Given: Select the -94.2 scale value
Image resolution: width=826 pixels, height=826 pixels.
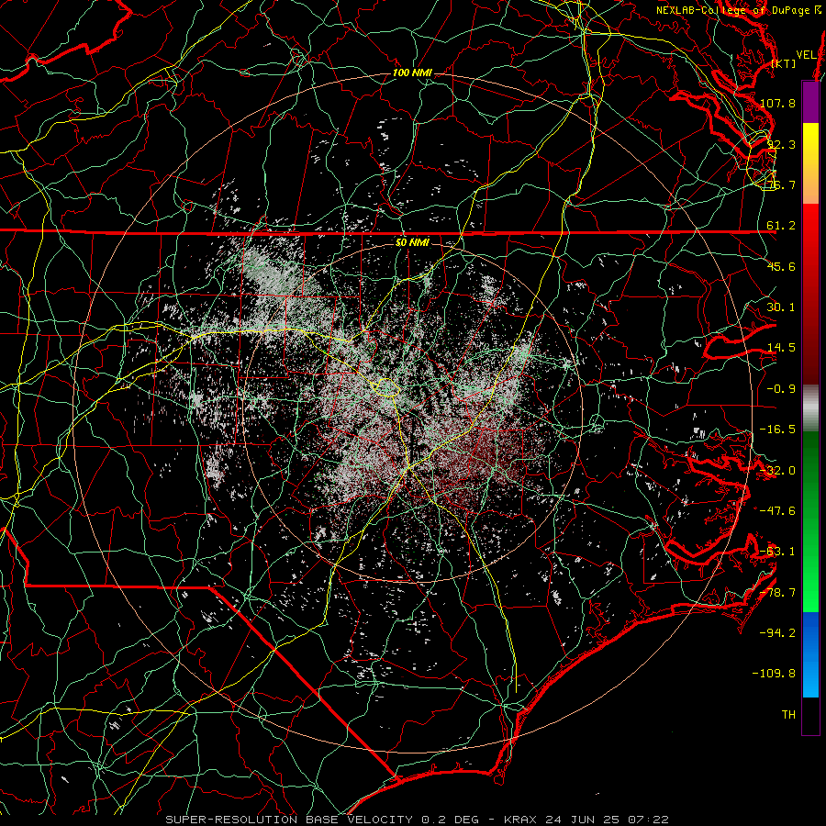Looking at the screenshot, I should (777, 633).
